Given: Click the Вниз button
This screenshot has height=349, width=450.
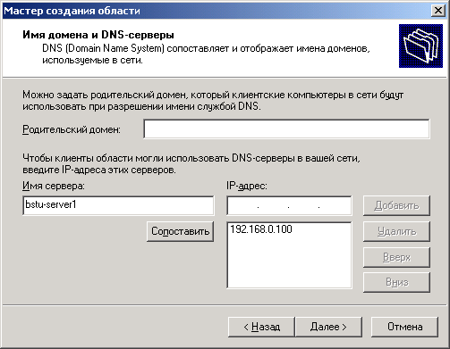Looking at the screenshot, I should pos(396,282).
